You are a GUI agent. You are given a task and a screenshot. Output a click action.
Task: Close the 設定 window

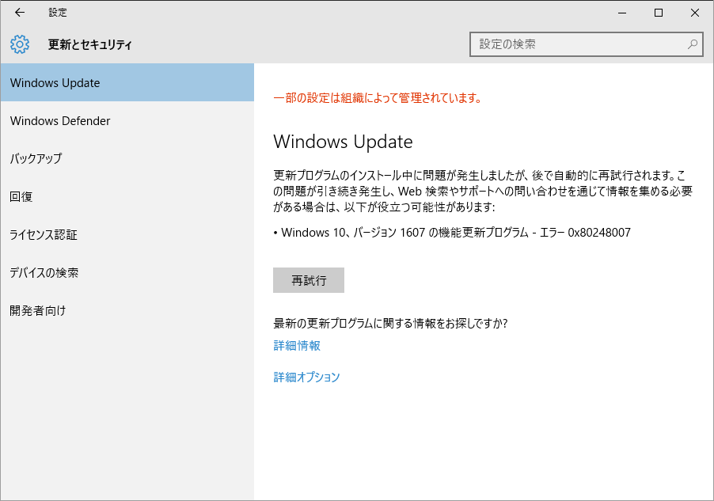(x=695, y=13)
